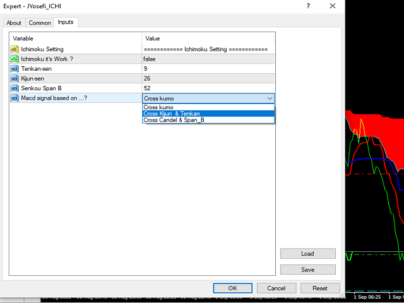The image size is (404, 303).
Task: Click the false value of Ichimoku it's Work
Action: coord(208,59)
